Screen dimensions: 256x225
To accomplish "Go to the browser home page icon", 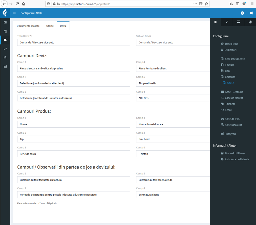I will [24, 4].
